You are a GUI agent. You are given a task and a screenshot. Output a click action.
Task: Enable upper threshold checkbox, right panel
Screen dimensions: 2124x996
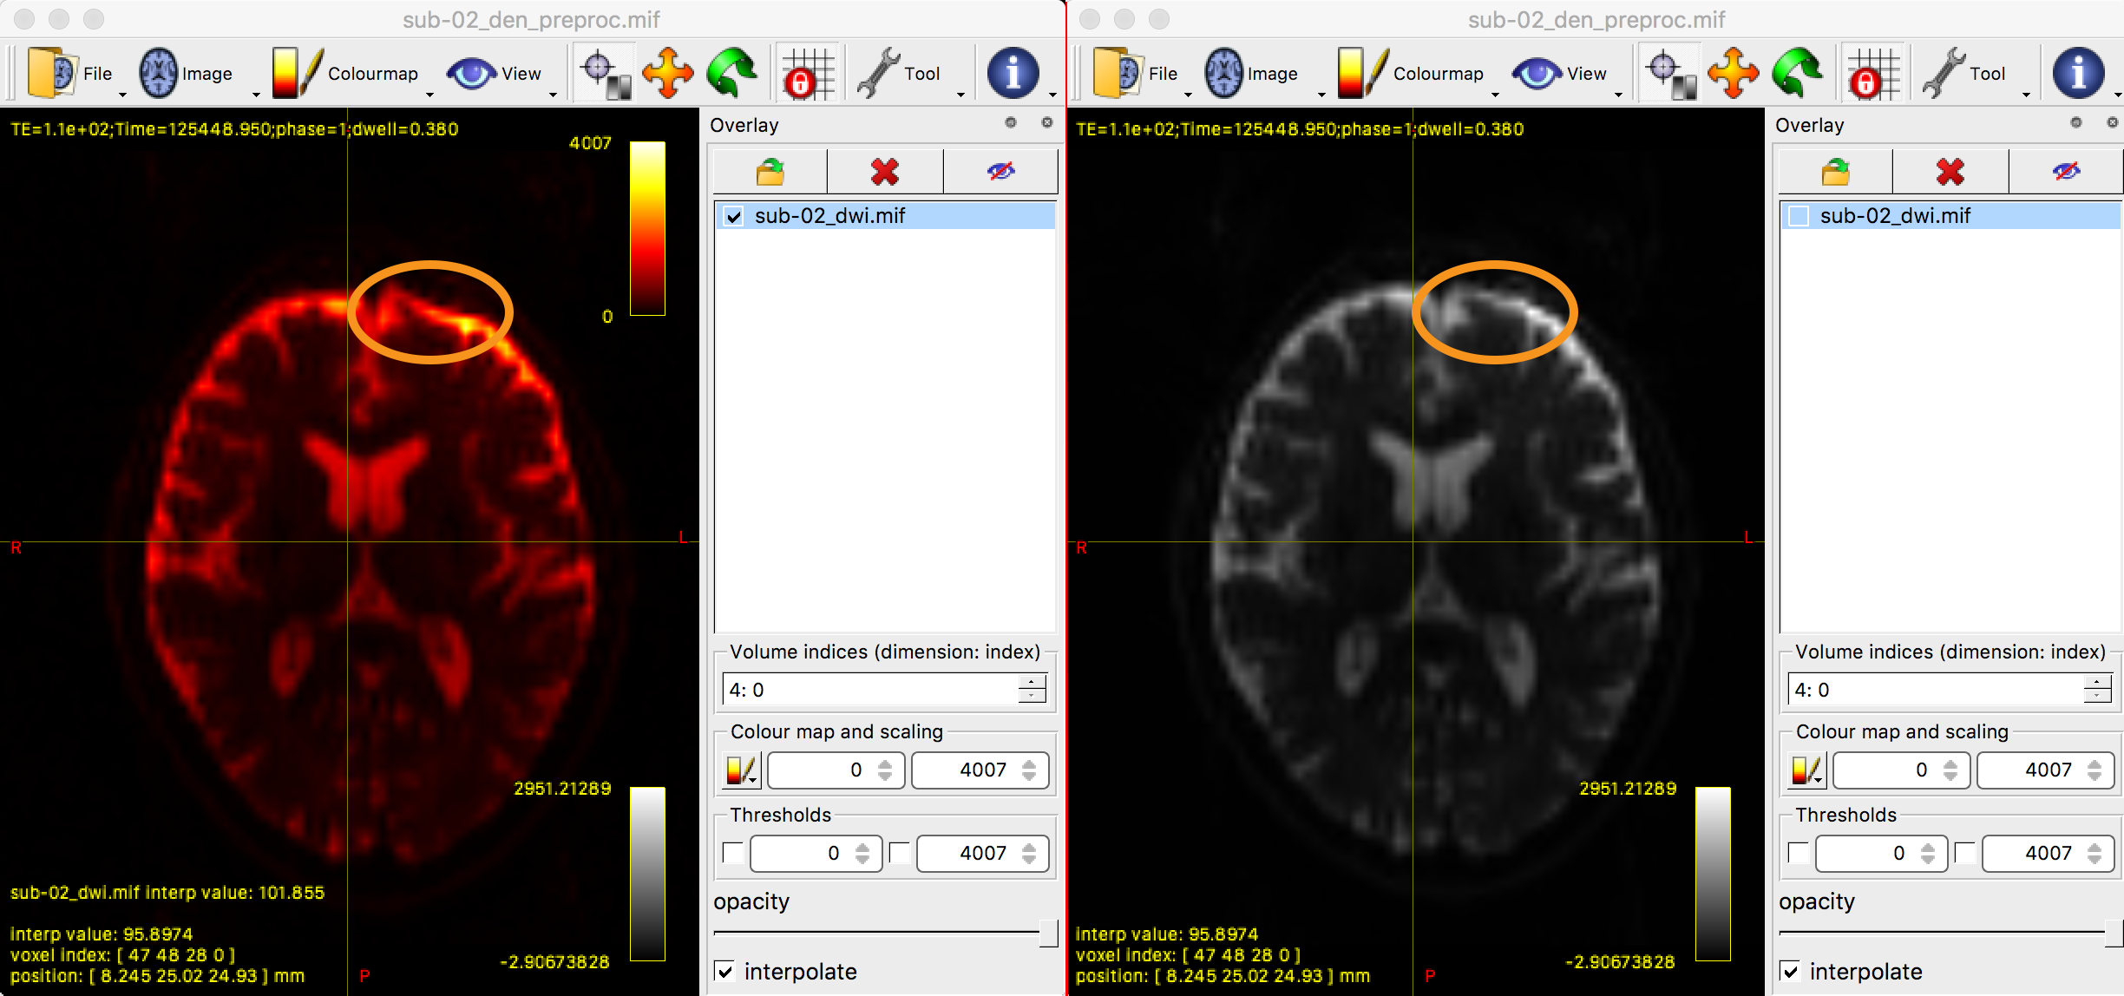click(1966, 853)
